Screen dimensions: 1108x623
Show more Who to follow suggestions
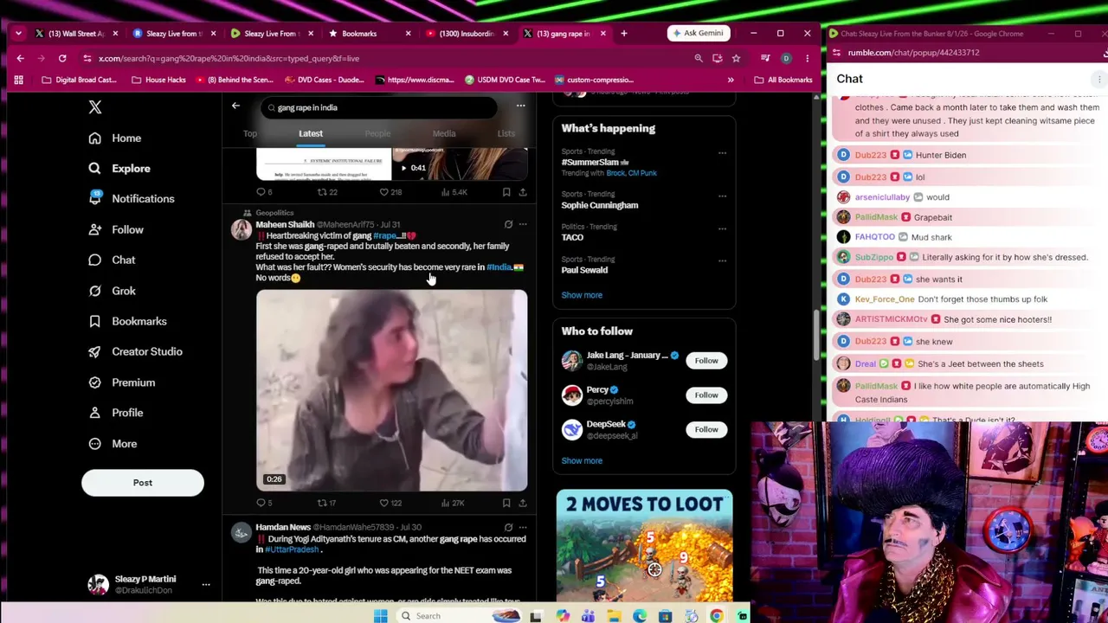(582, 460)
